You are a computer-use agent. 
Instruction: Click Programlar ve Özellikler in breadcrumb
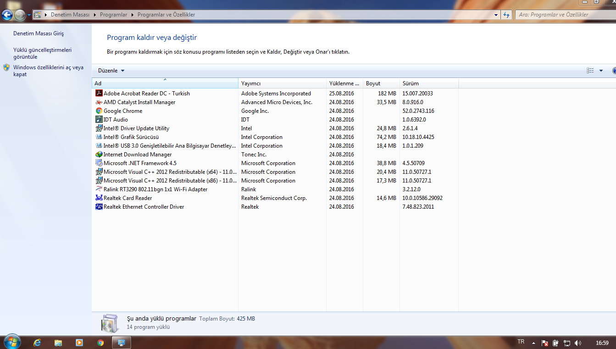point(166,15)
